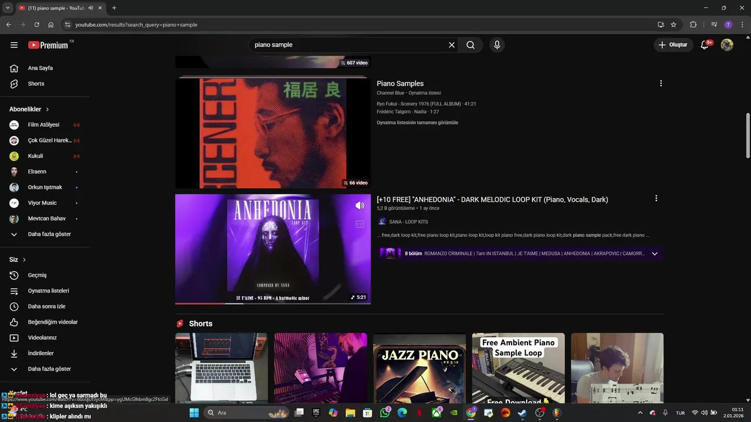Open ANHEDONIA DARK MELODIC LOOP KIT title
Image resolution: width=751 pixels, height=422 pixels.
(492, 200)
